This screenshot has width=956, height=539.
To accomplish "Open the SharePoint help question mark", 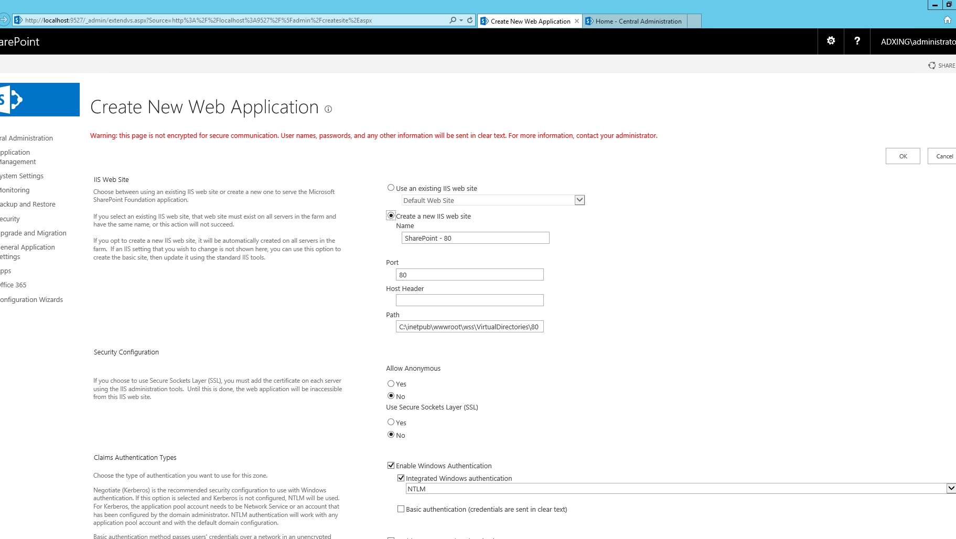I will point(857,41).
